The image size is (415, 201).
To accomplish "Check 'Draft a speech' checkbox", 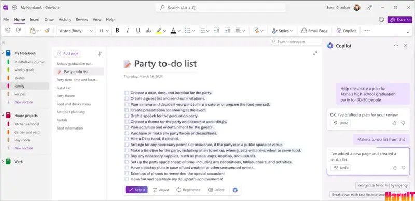I will click(x=127, y=116).
